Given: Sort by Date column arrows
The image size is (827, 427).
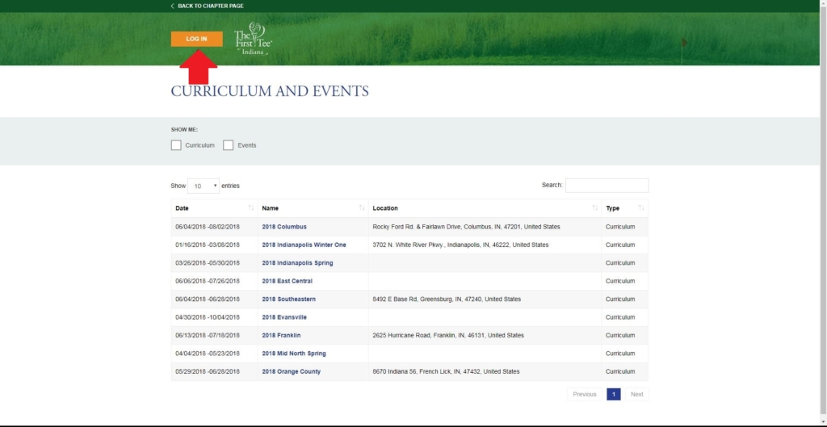Looking at the screenshot, I should (251, 208).
